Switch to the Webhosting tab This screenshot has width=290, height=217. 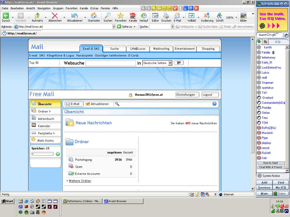pyautogui.click(x=161, y=49)
